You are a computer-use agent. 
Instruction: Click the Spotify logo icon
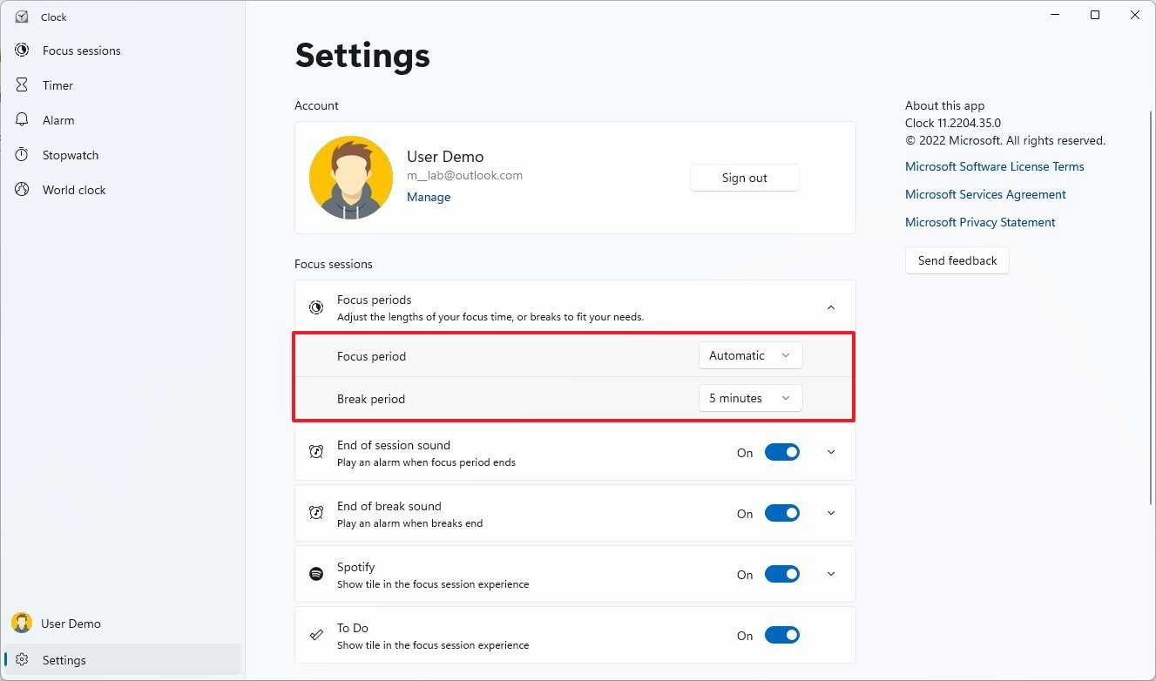[316, 574]
